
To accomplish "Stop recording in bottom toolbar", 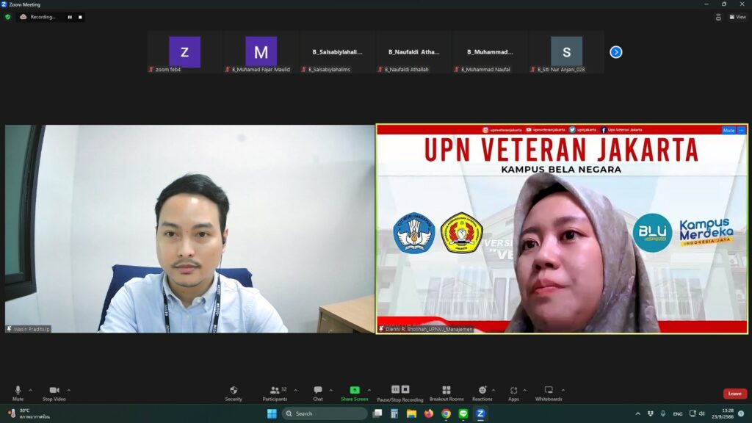I will pos(405,389).
